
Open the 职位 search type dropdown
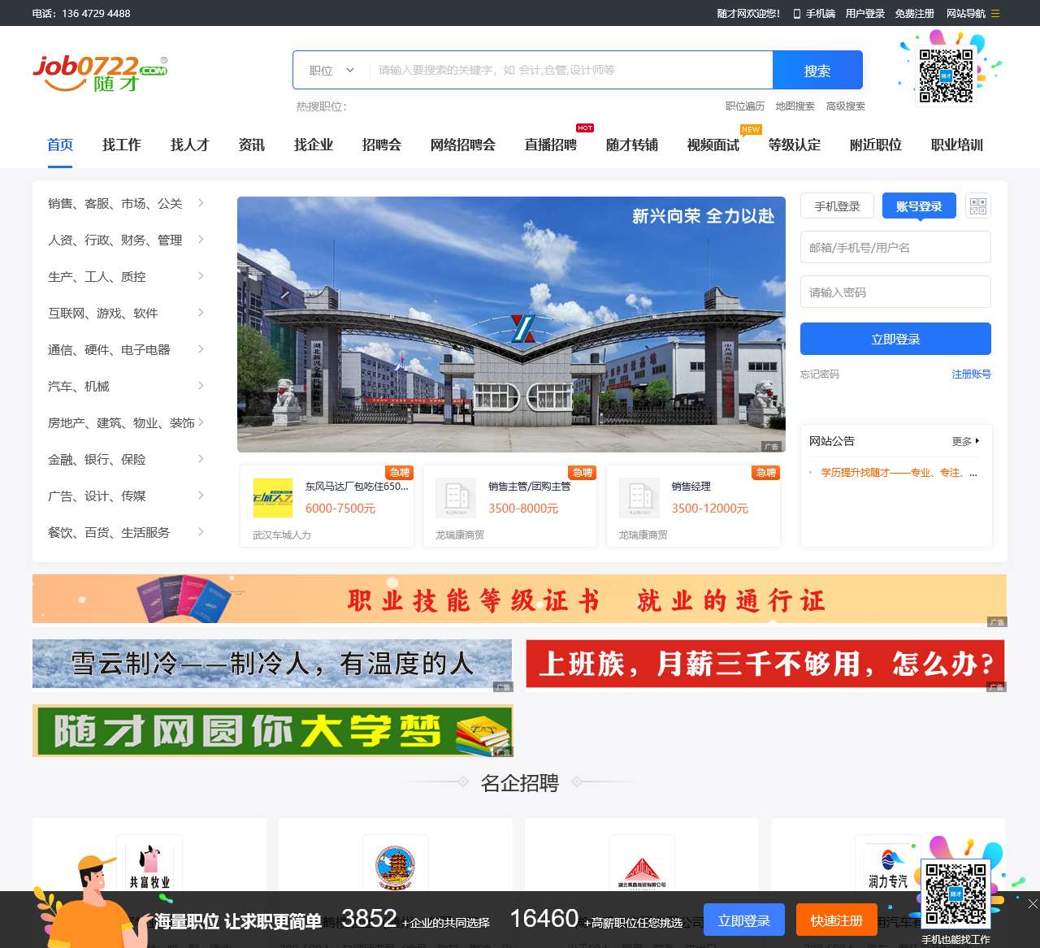331,70
